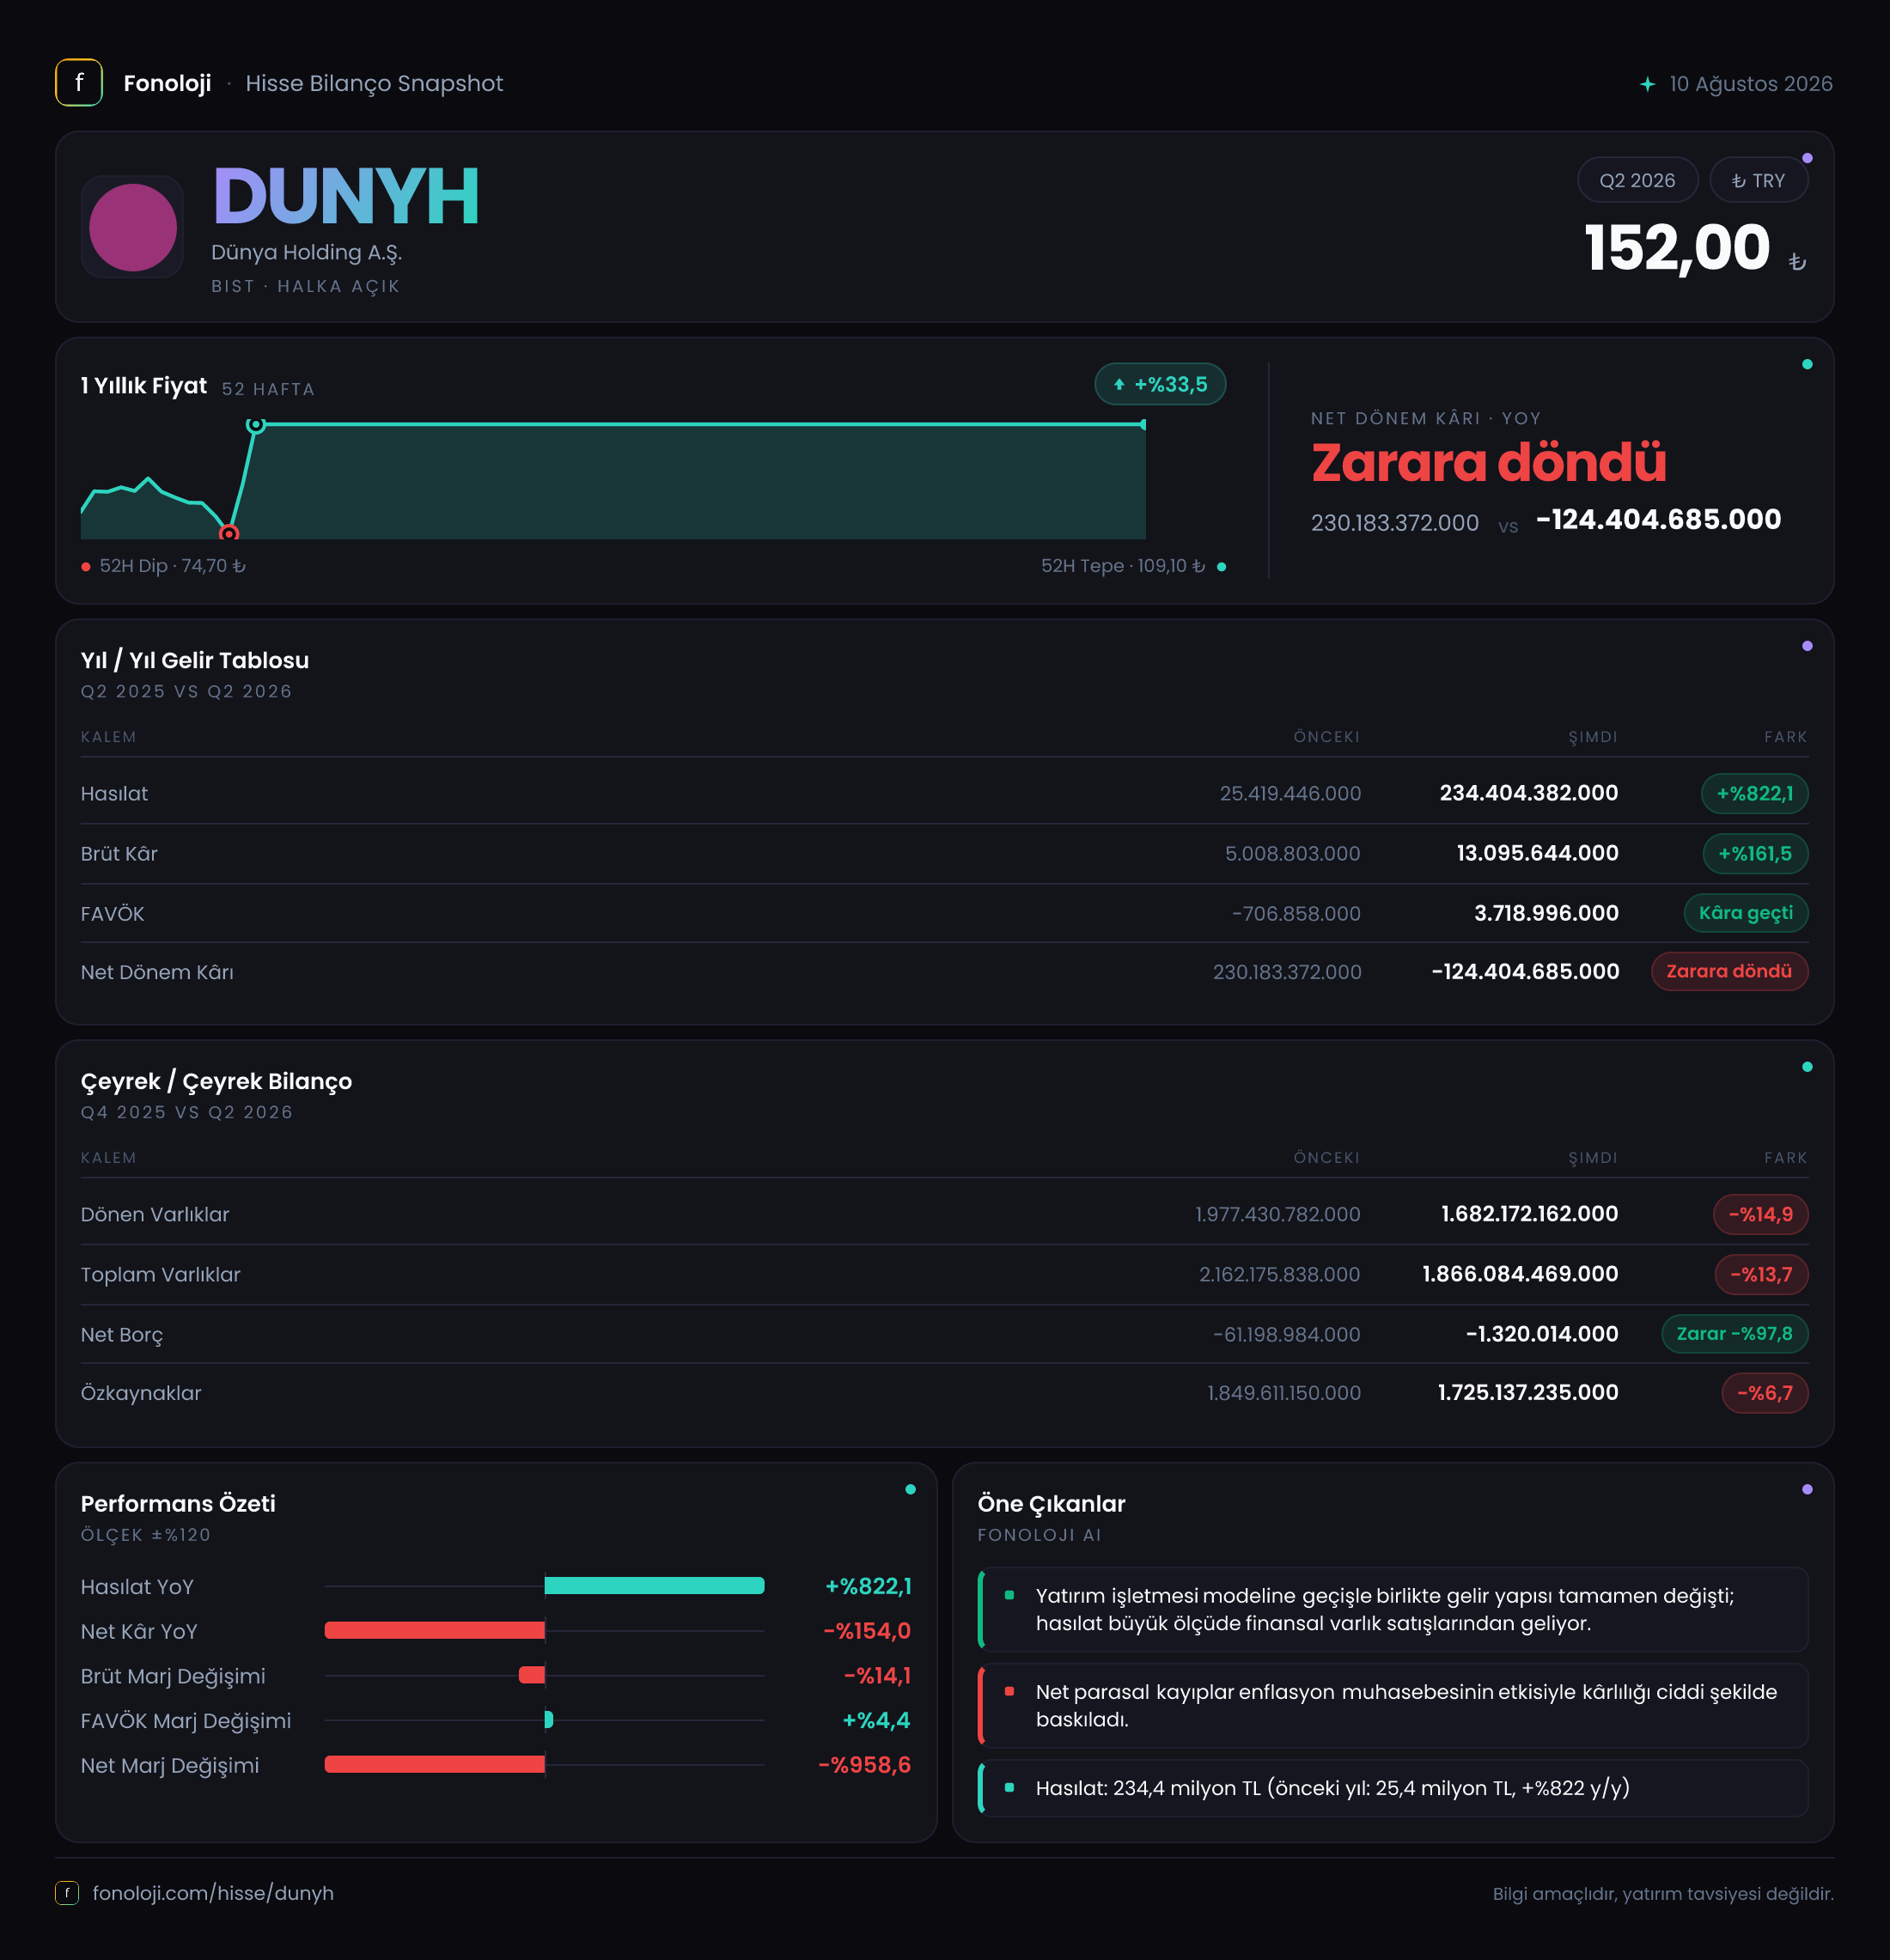
Task: Click the small footer Fonoloji logo icon
Action: (x=67, y=1892)
